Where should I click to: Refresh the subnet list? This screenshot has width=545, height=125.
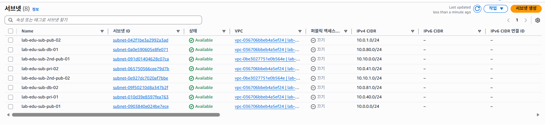pos(477,9)
